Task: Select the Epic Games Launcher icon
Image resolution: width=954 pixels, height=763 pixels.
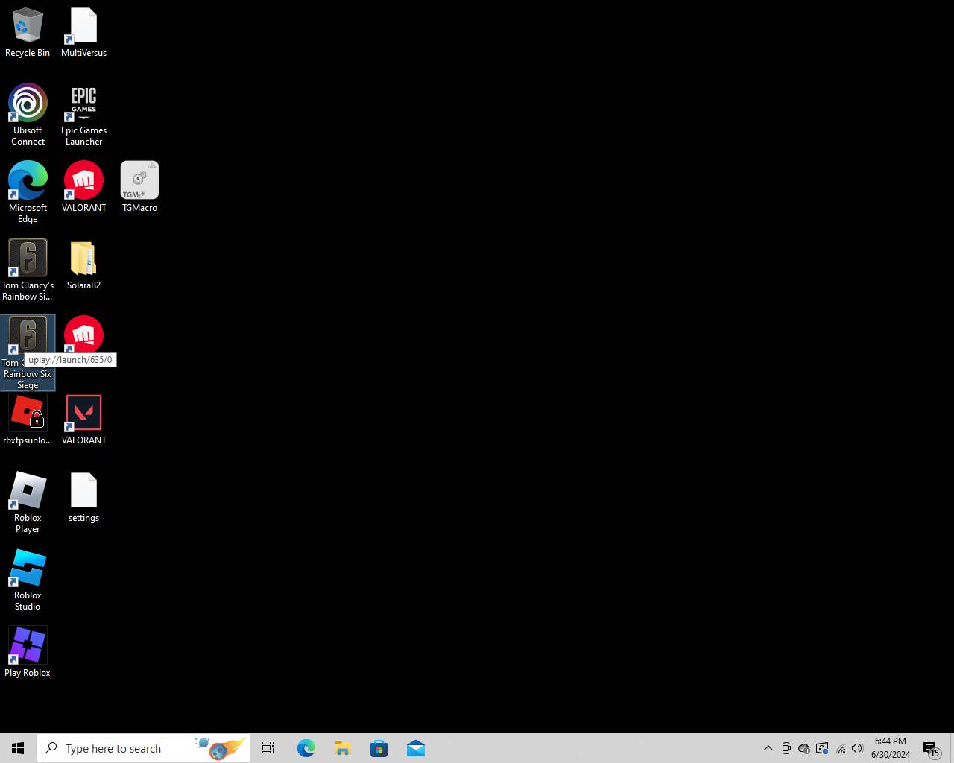Action: [x=83, y=115]
